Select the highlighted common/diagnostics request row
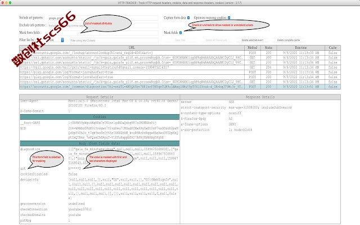 click(x=180, y=87)
